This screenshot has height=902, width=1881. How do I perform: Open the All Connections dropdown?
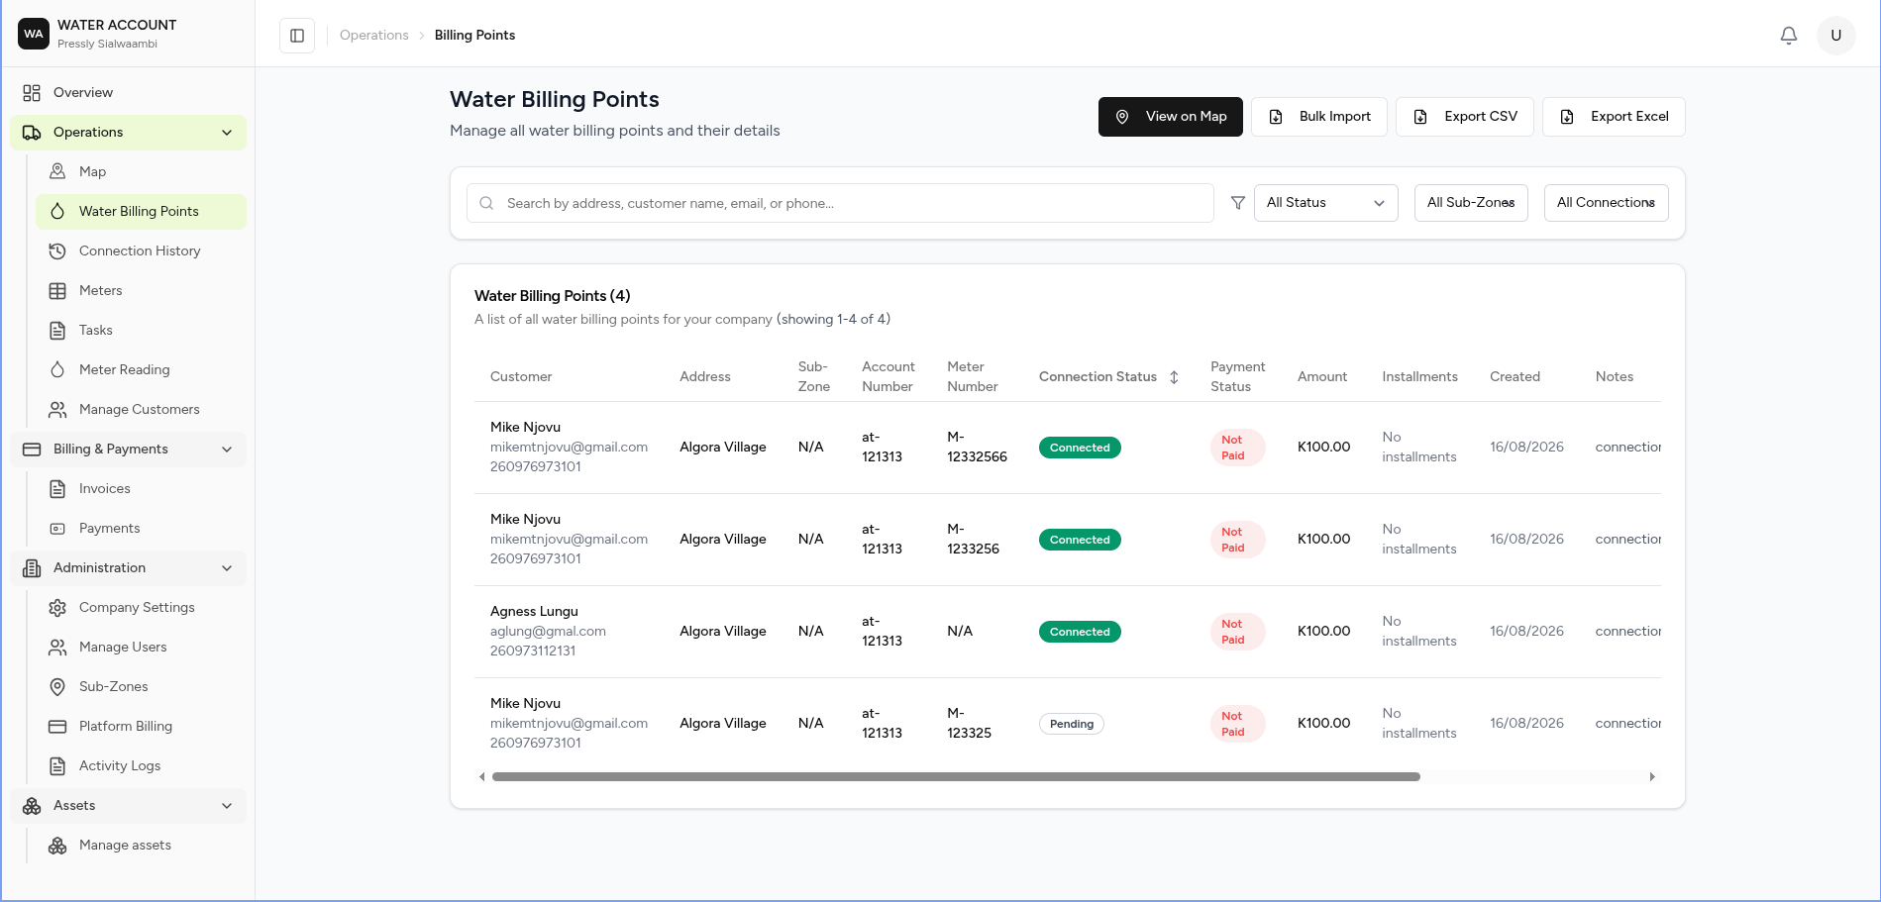click(x=1606, y=203)
